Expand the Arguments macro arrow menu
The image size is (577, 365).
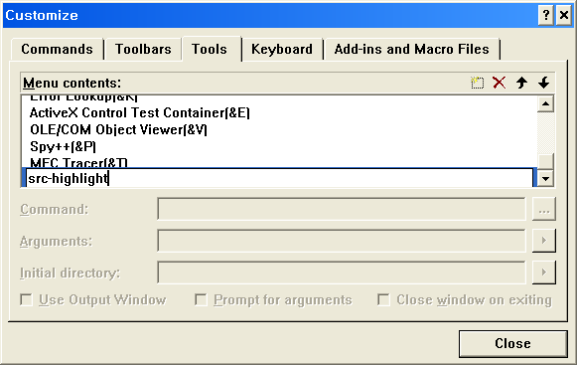tap(544, 241)
